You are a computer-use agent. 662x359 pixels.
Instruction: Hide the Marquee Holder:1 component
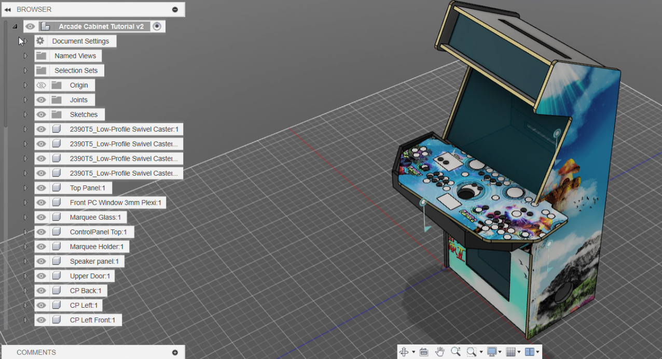tap(42, 247)
